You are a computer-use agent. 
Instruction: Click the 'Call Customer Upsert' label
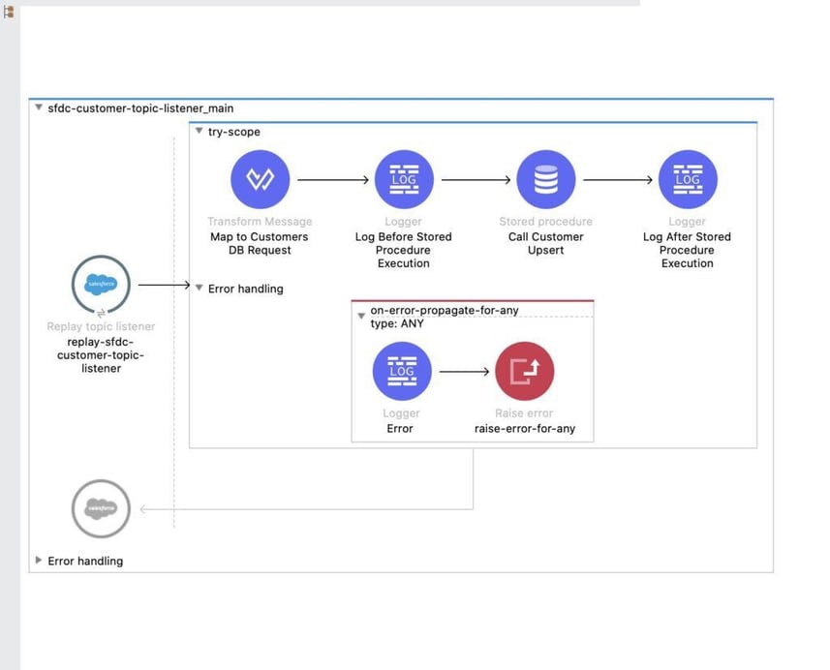(545, 243)
